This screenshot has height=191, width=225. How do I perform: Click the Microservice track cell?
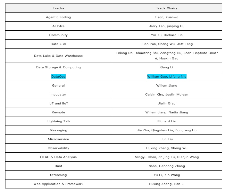58,139
